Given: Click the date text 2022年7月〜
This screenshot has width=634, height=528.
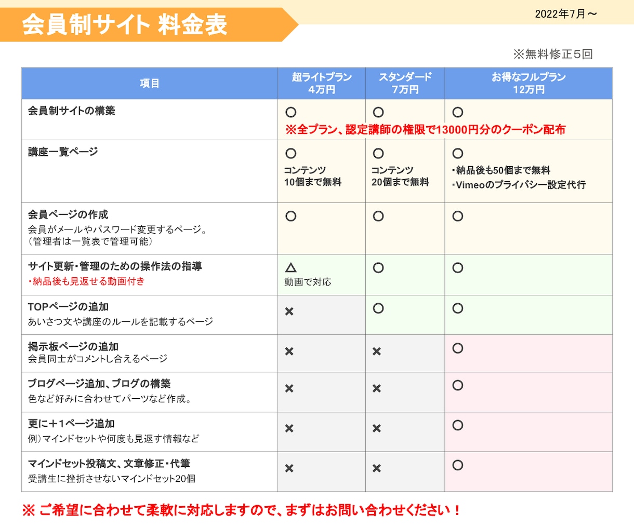Looking at the screenshot, I should 566,14.
